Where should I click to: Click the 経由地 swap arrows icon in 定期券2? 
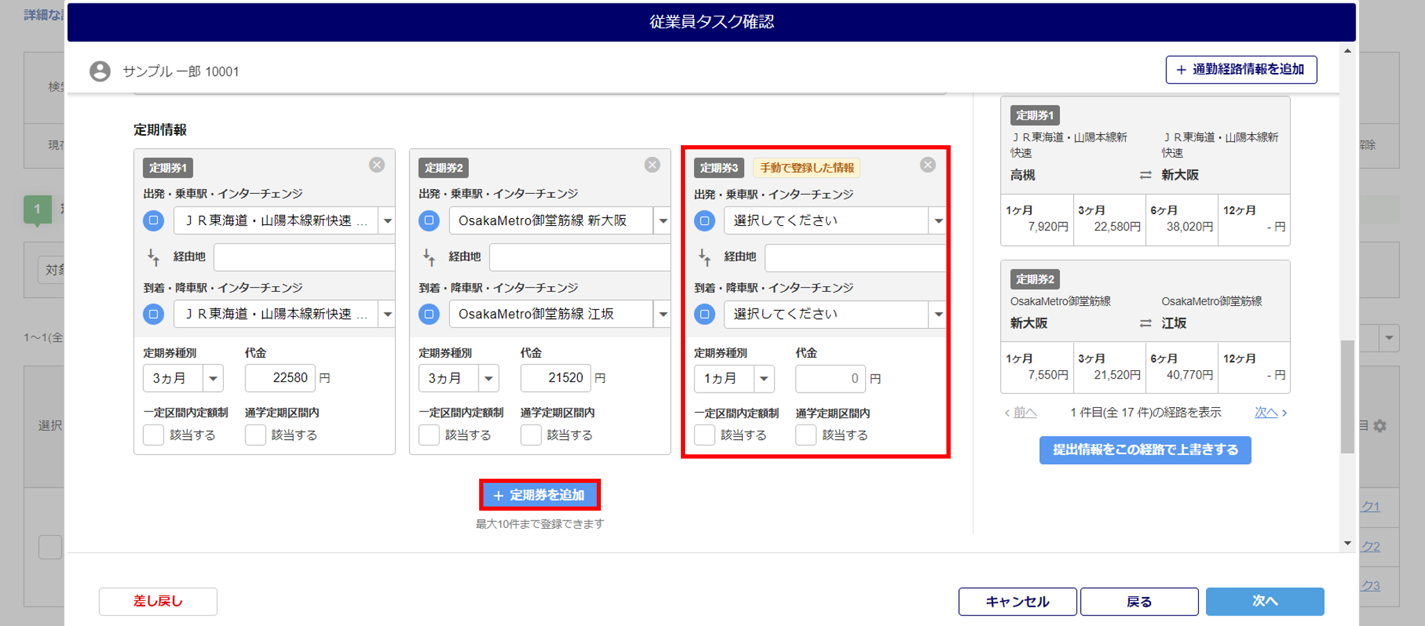pyautogui.click(x=429, y=257)
